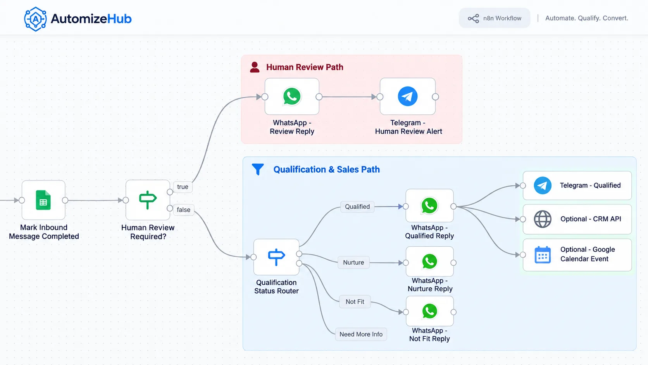The image size is (648, 365).
Task: Click the Optional - CRM API globe icon
Action: [543, 219]
